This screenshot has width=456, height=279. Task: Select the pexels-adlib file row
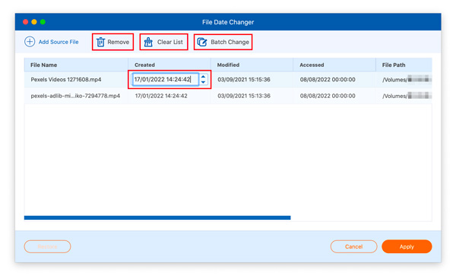pos(228,96)
